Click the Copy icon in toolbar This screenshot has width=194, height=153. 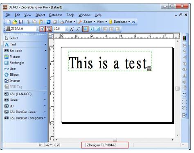coord(34,22)
